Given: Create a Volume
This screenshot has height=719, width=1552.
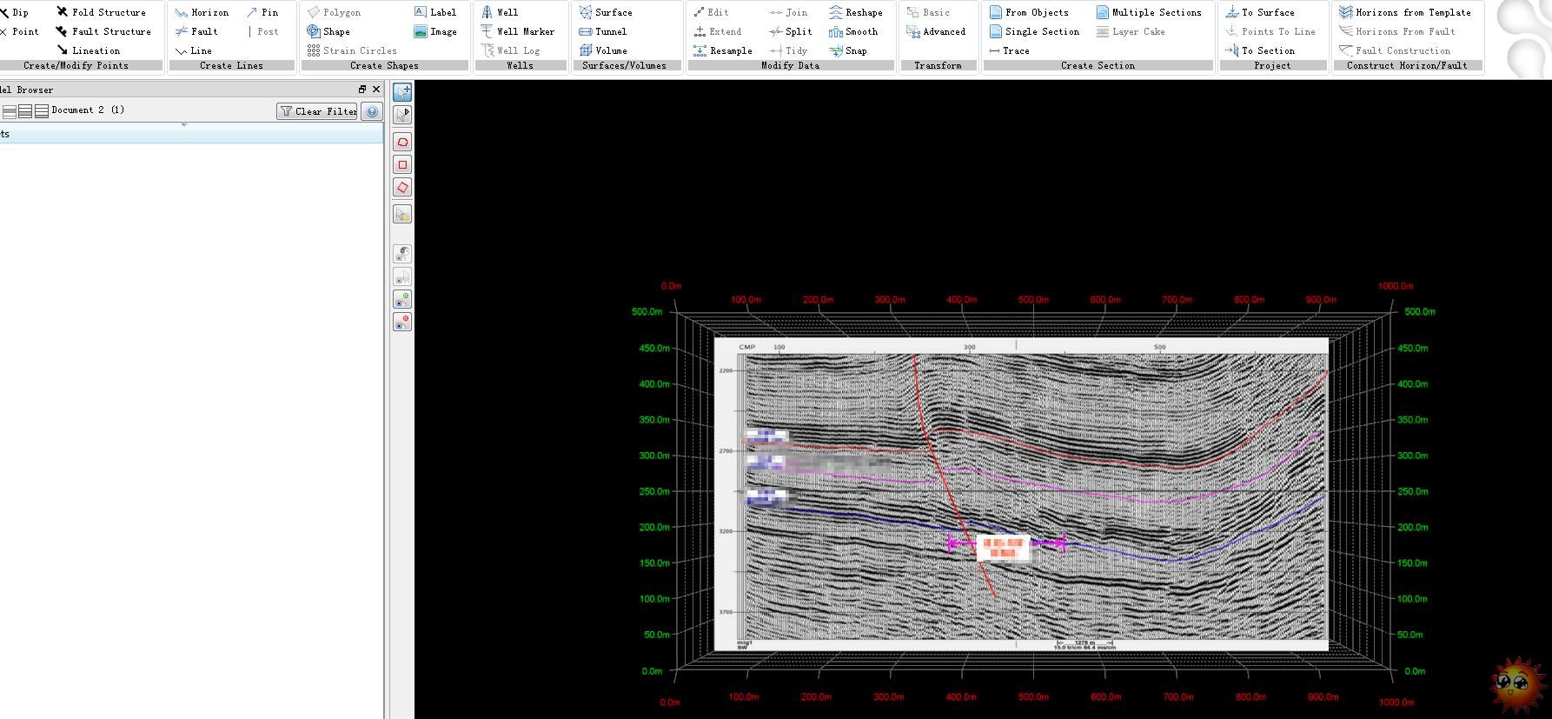Looking at the screenshot, I should [602, 50].
